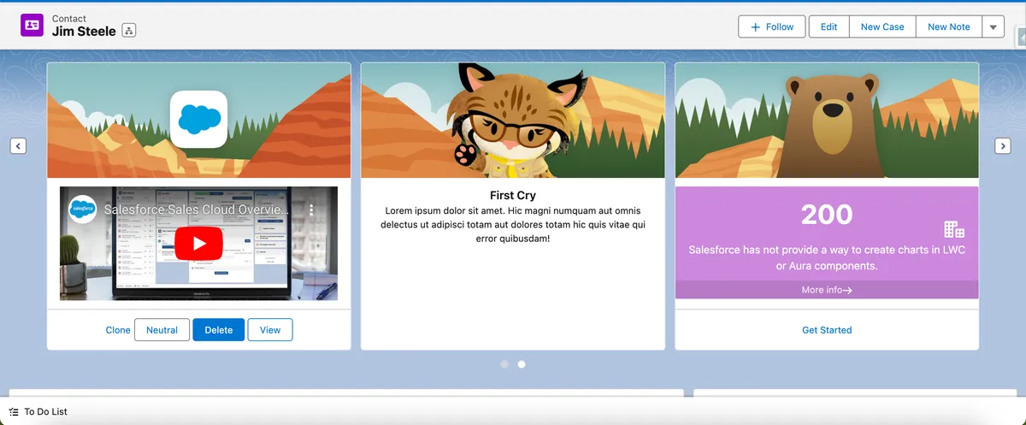Open the To Do List utility

click(x=38, y=411)
